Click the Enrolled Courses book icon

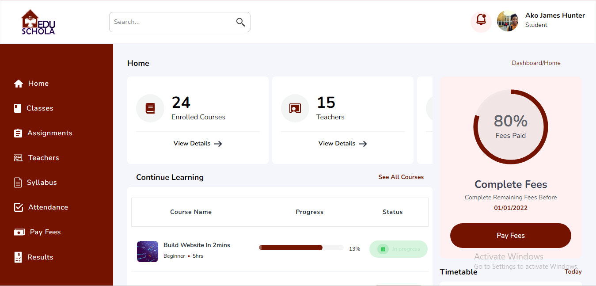point(150,108)
